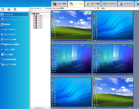139x109 pixels.
Task: Open dropdown arrow next to screen-edit icon
Action: pyautogui.click(x=11, y=9)
